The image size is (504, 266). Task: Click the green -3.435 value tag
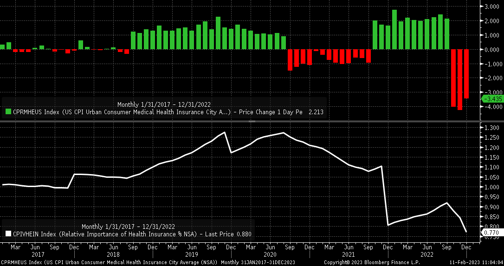point(492,99)
